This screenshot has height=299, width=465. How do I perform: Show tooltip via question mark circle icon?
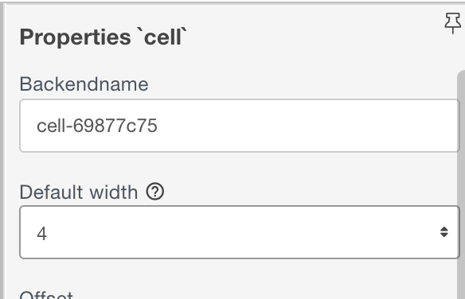click(x=154, y=192)
